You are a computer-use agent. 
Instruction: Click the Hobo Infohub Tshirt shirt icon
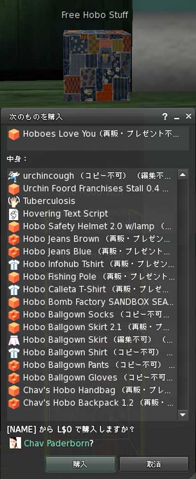click(x=14, y=264)
